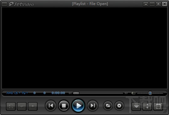Click the fast-forward double-arrow icon

point(126,93)
